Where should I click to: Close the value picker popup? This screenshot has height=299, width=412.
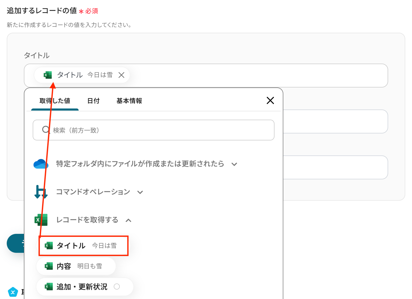[270, 100]
